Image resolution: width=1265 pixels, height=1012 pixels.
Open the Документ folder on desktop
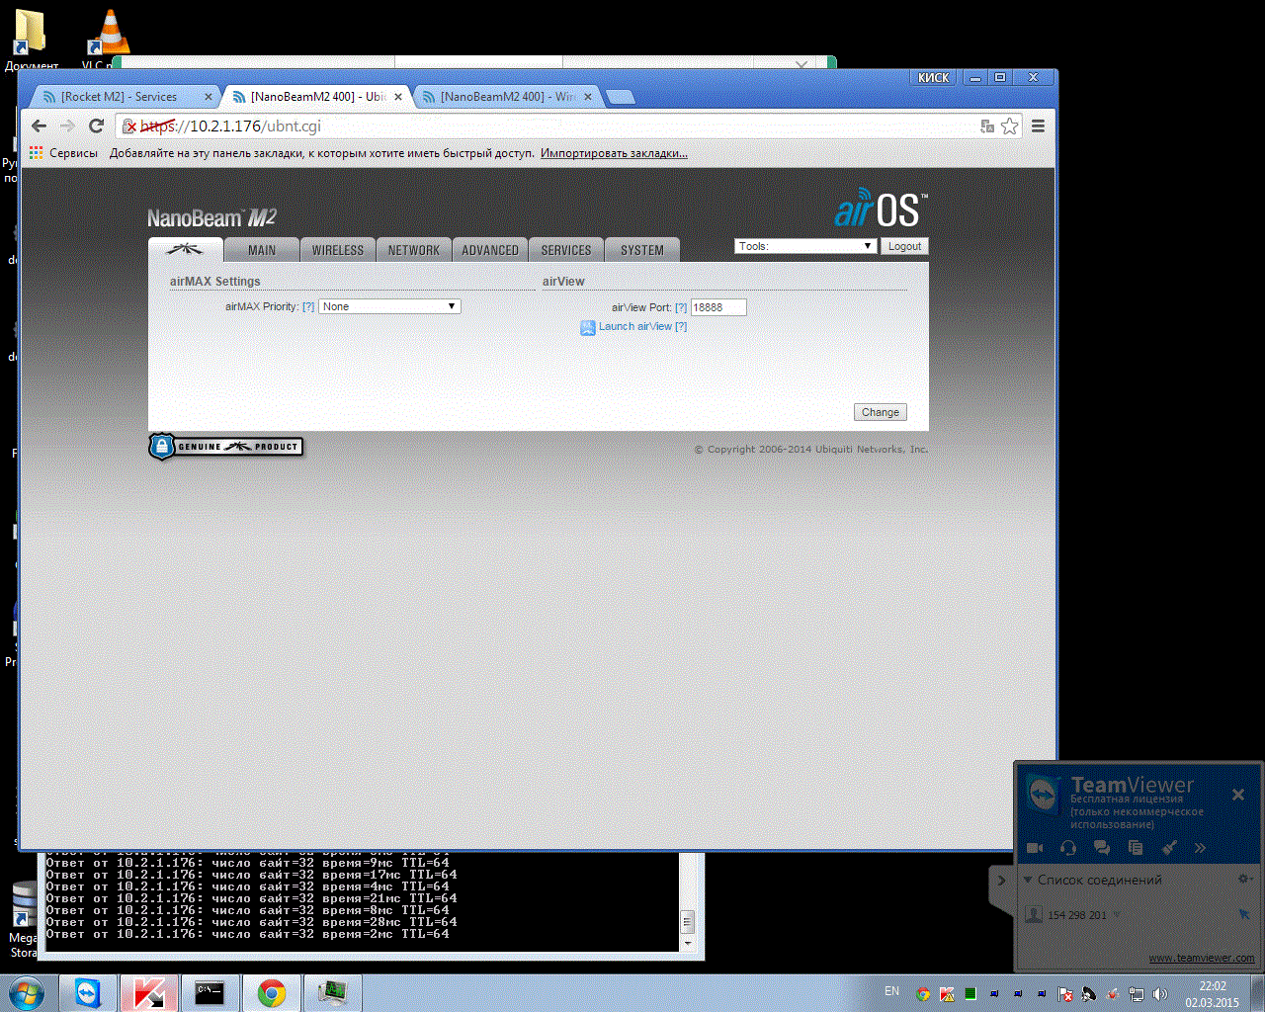(x=31, y=40)
